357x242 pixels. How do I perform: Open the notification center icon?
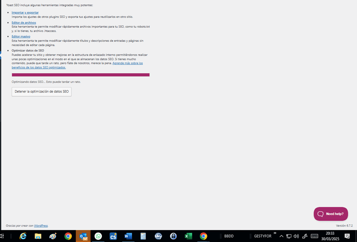[347, 236]
